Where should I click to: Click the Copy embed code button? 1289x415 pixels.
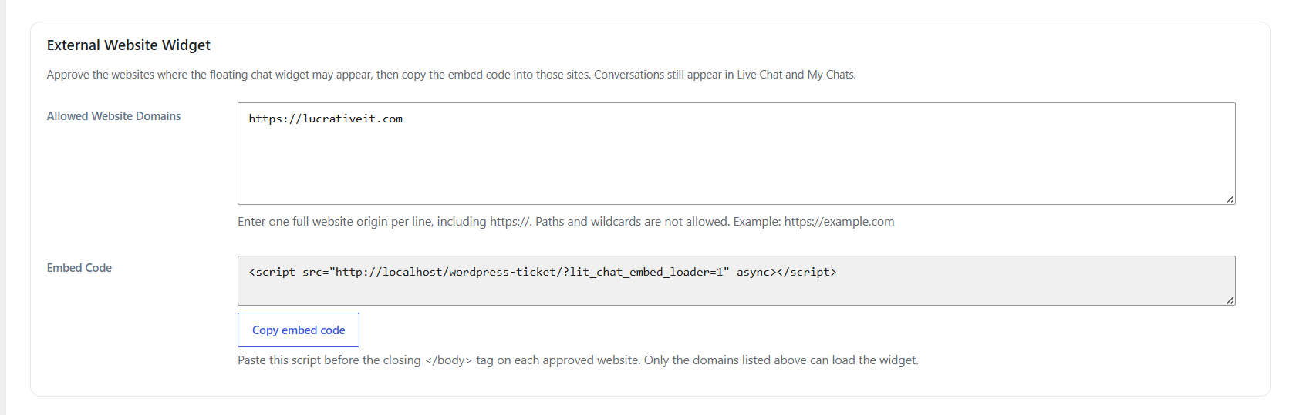click(299, 330)
